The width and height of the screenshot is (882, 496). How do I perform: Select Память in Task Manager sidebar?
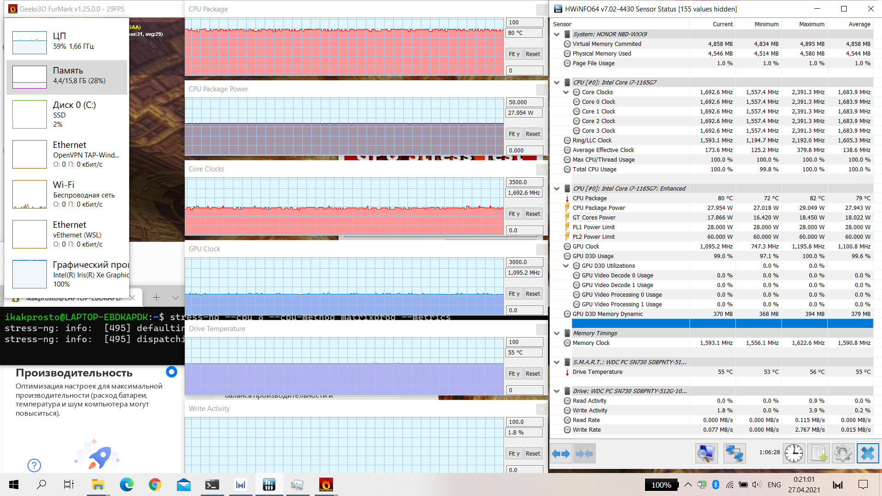tap(67, 77)
